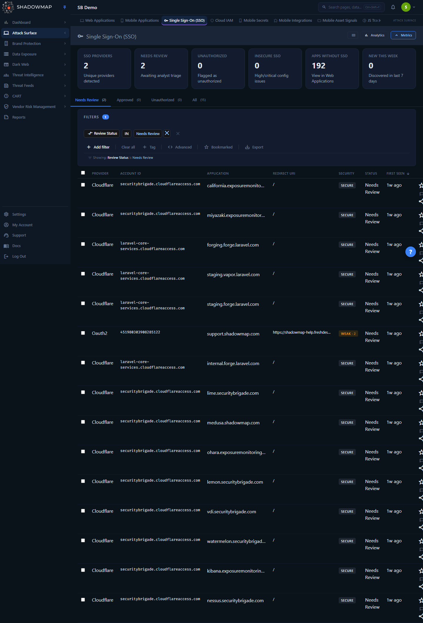Check the lemon.securitybrigade.com row checkbox

click(83, 481)
